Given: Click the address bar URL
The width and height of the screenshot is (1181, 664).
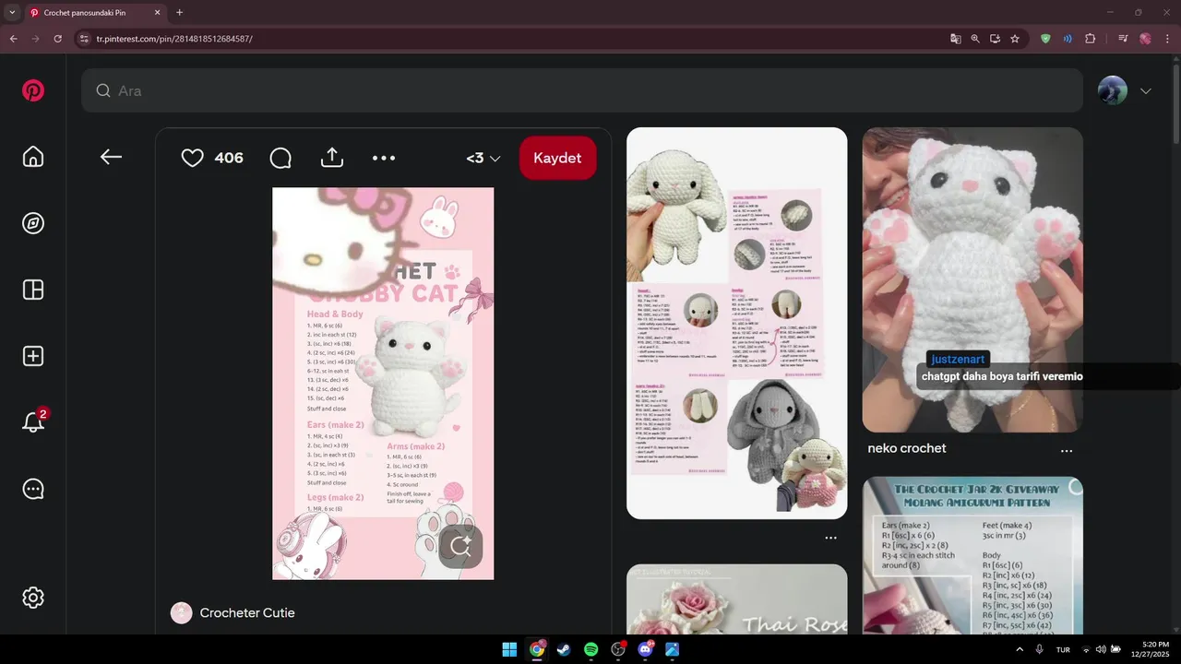Looking at the screenshot, I should point(174,39).
